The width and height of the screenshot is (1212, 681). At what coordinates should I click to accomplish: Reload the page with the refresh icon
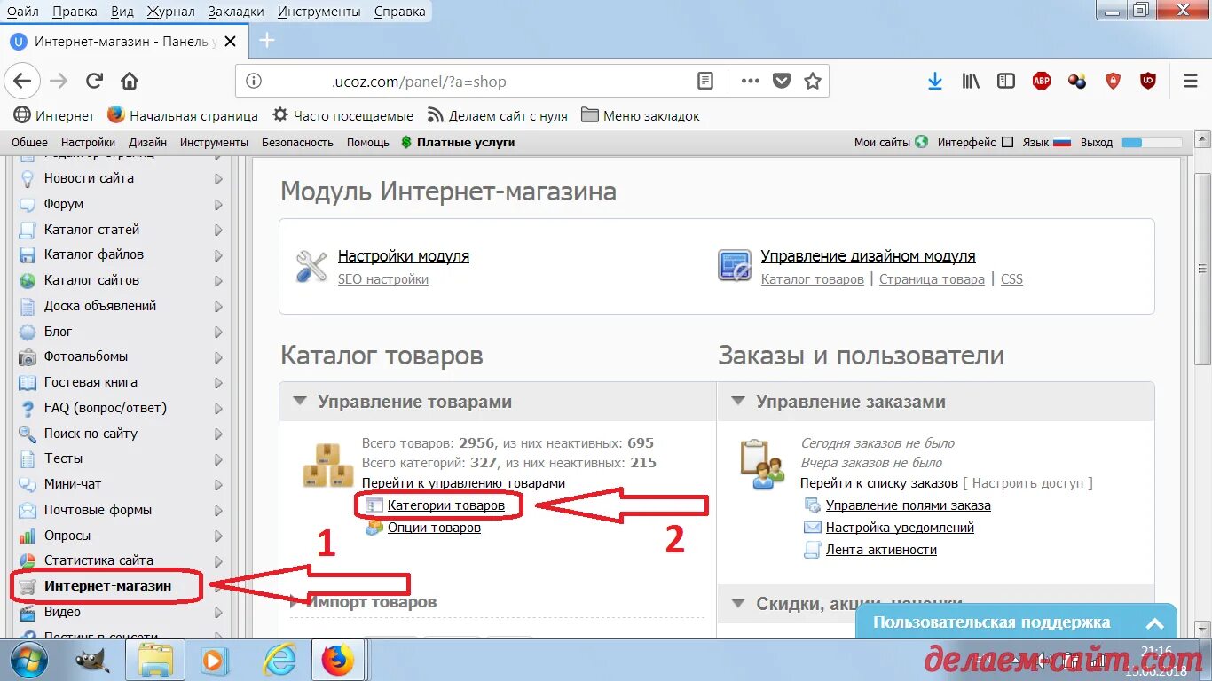[x=94, y=82]
